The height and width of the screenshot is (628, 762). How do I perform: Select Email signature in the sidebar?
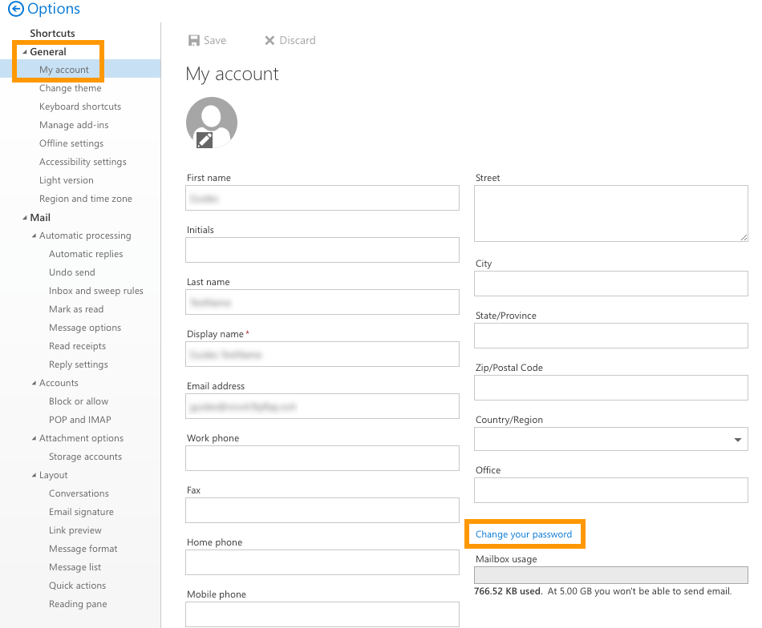click(79, 511)
